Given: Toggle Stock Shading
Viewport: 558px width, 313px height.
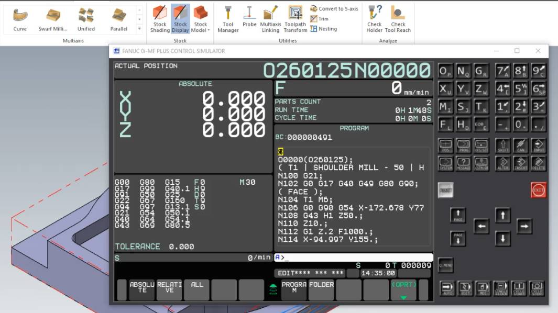Looking at the screenshot, I should click(160, 19).
